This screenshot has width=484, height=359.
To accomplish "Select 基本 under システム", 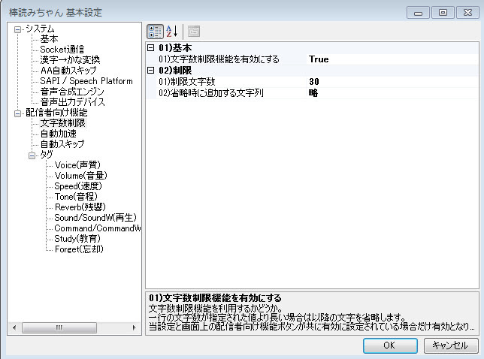I will [x=49, y=39].
